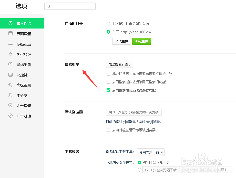Viewport: 236px width, 178px height.
Task: Select 上次退出时未关闭的页面 radio option
Action: [x=108, y=24]
